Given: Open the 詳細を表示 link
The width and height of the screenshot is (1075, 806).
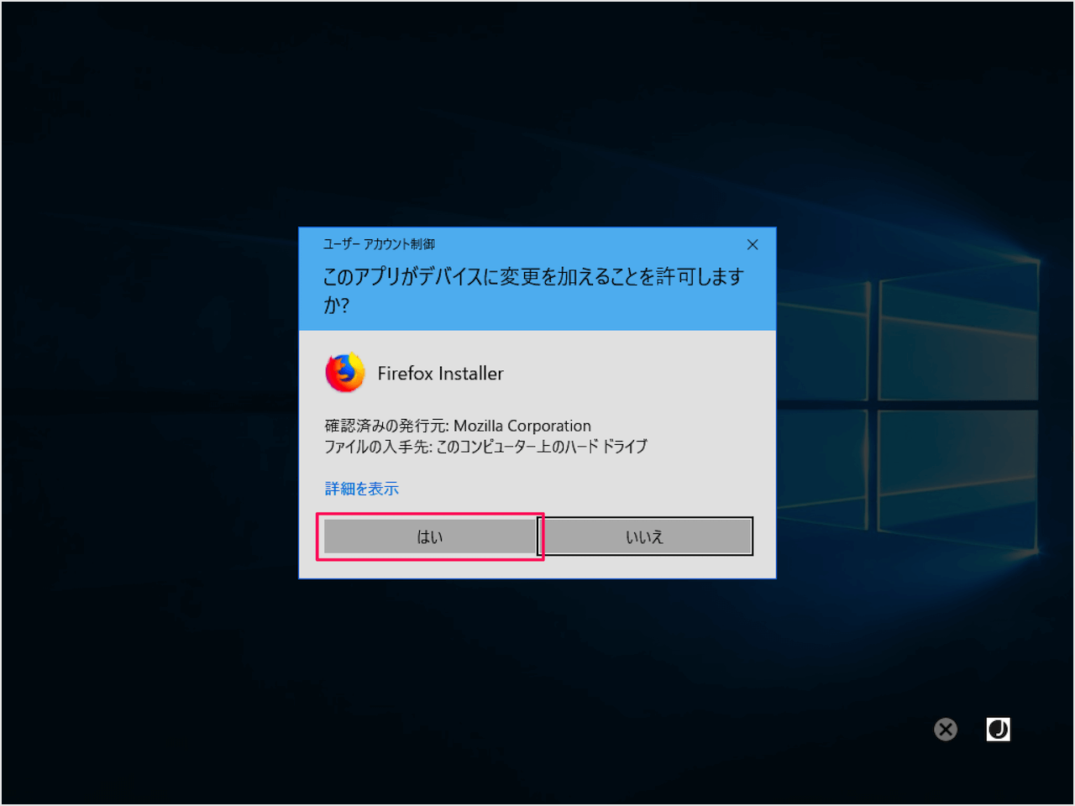Looking at the screenshot, I should pyautogui.click(x=362, y=489).
